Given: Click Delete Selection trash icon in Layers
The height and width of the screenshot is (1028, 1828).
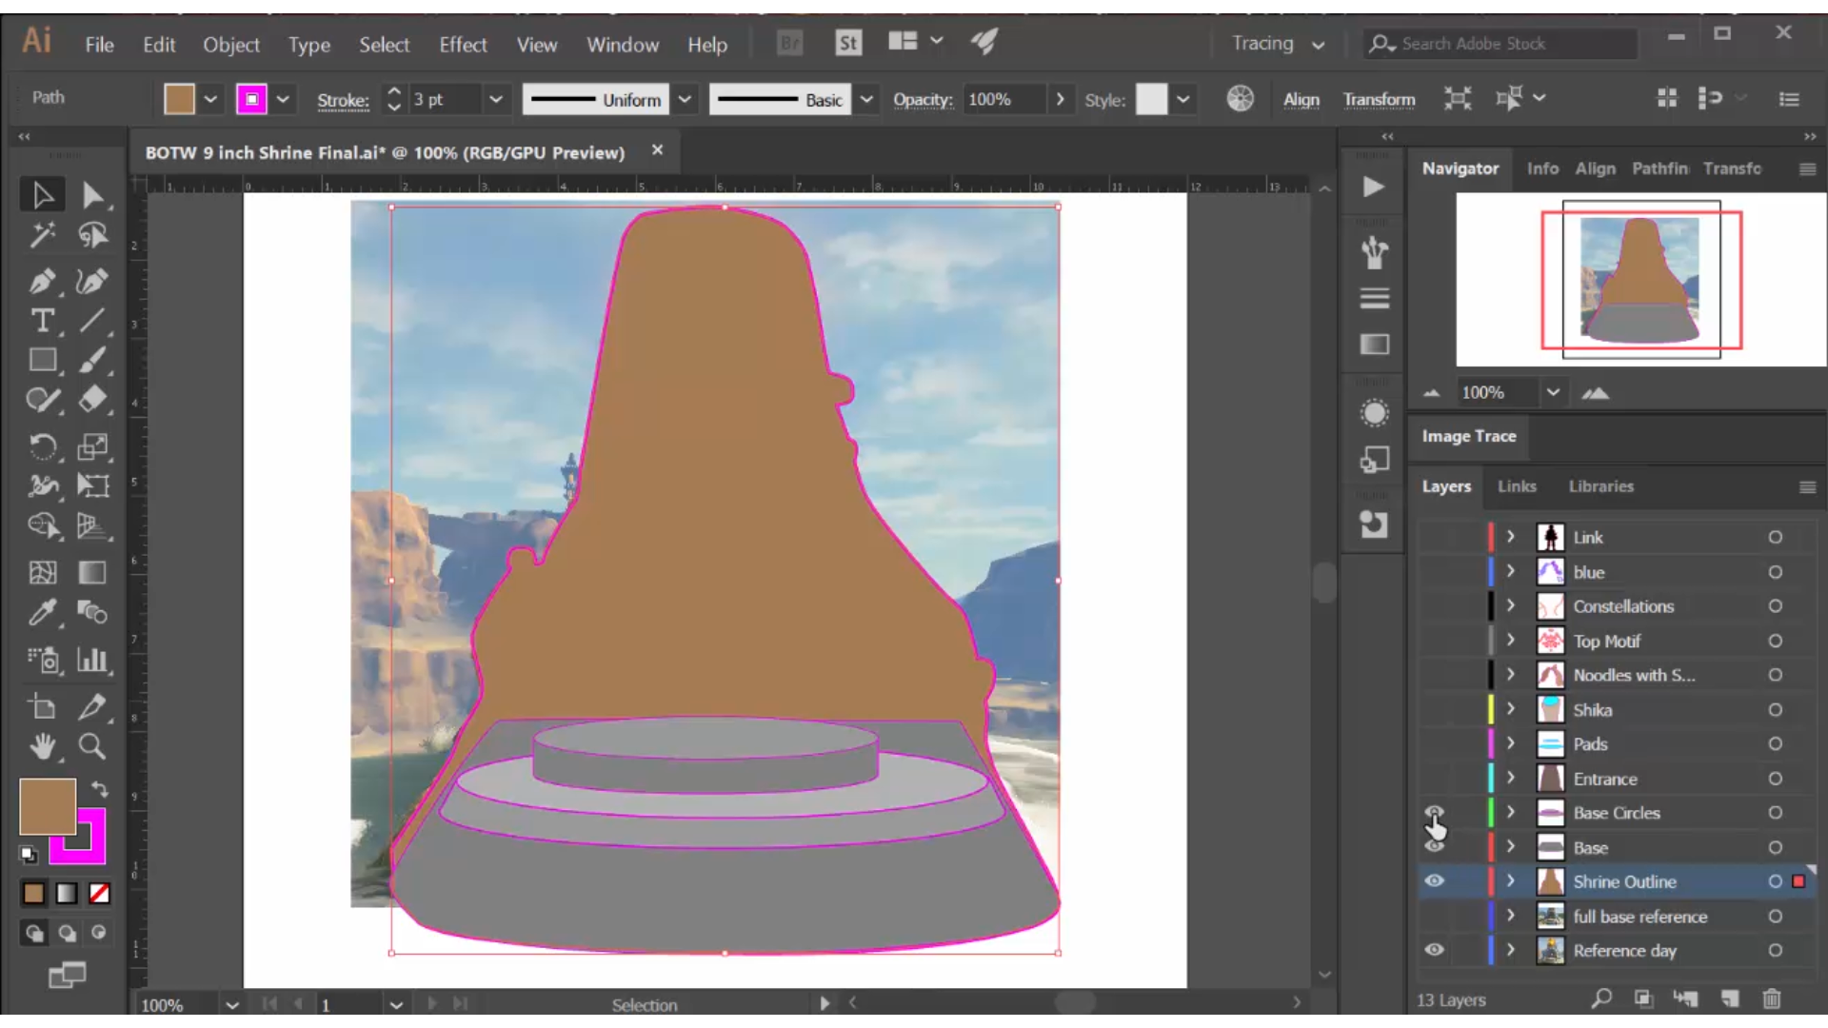Looking at the screenshot, I should click(x=1771, y=998).
